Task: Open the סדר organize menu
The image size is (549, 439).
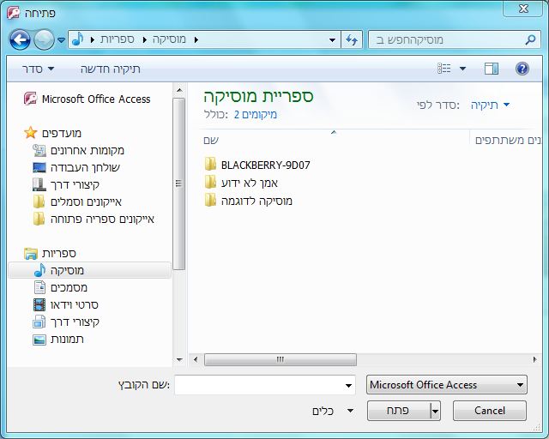Action: tap(38, 69)
